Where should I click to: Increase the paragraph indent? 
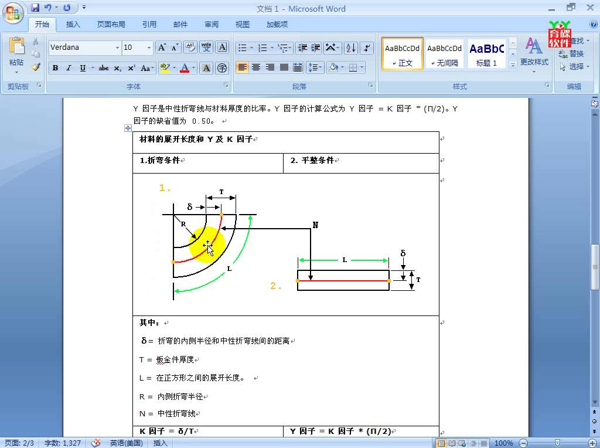316,48
